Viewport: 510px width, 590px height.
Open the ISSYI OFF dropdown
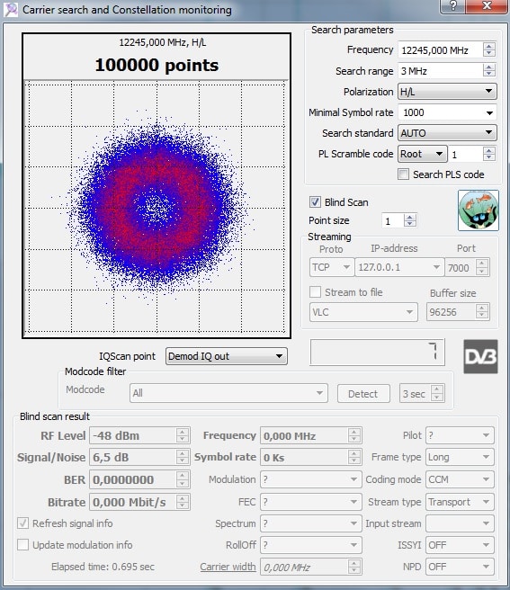(x=460, y=545)
